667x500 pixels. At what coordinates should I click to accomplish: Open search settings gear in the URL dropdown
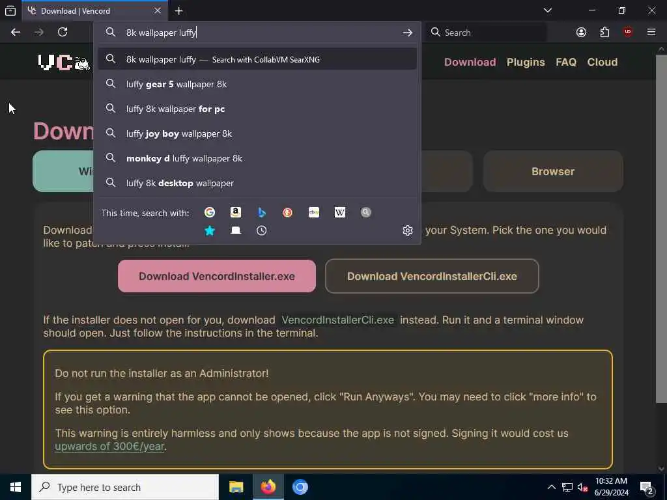(x=408, y=230)
